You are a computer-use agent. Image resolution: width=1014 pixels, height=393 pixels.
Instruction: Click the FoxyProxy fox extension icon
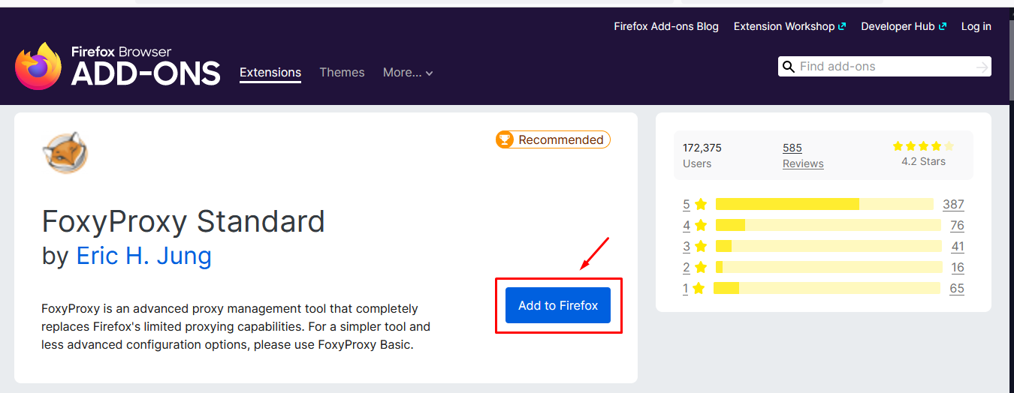click(x=65, y=153)
